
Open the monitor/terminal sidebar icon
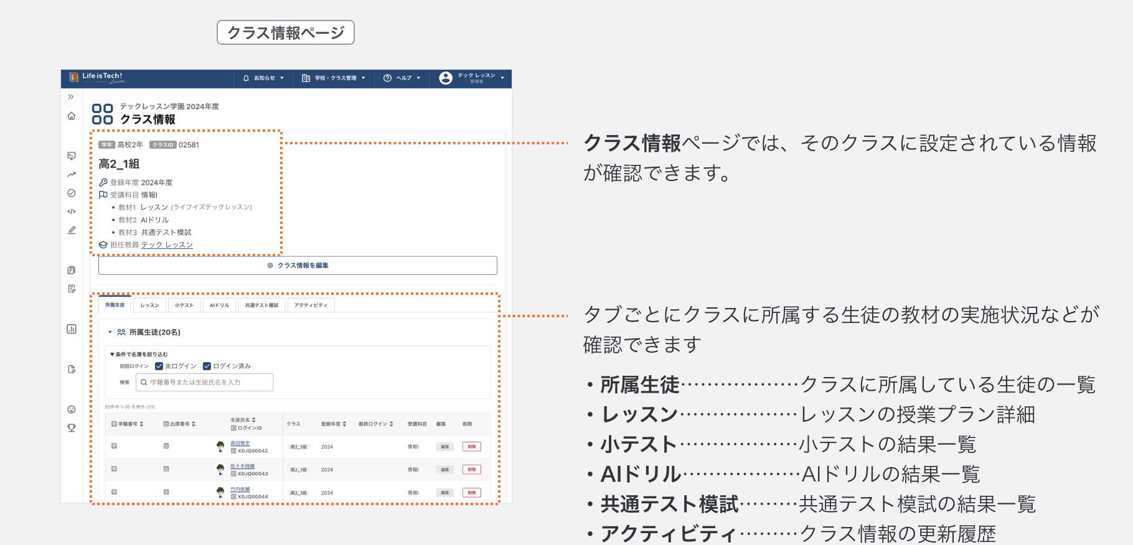[x=72, y=156]
